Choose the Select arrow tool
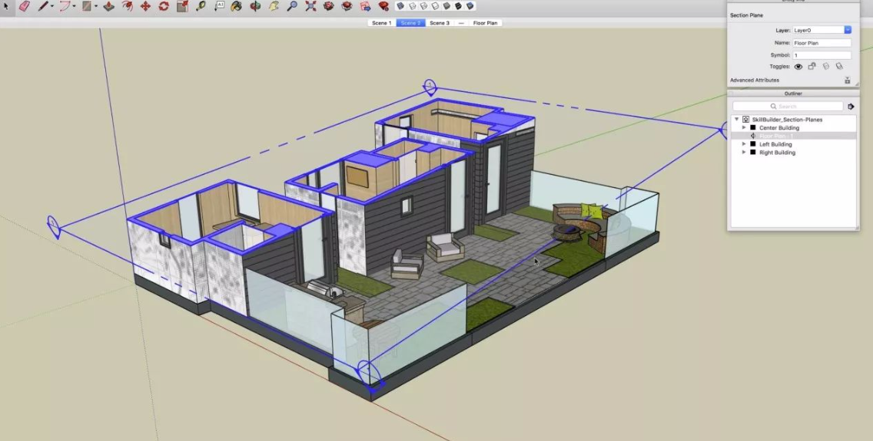873x441 pixels. [6, 6]
